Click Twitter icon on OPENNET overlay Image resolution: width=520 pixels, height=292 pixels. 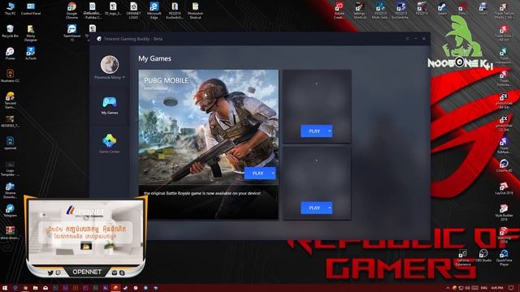[50, 273]
